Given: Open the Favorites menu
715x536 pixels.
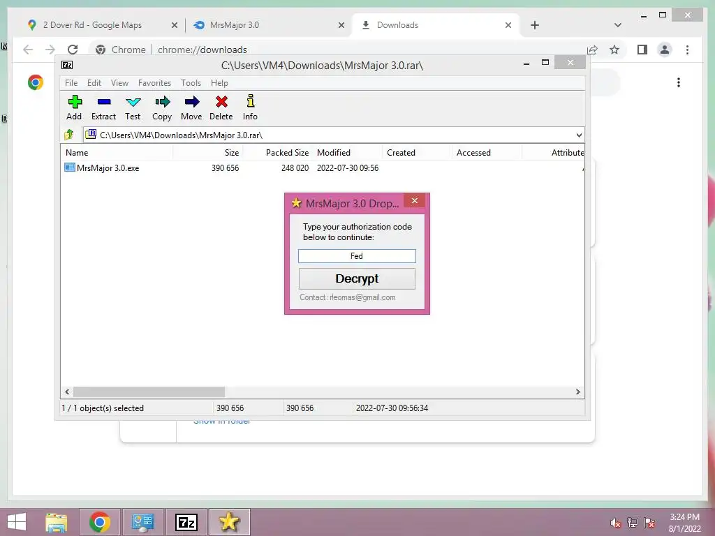Looking at the screenshot, I should point(154,83).
